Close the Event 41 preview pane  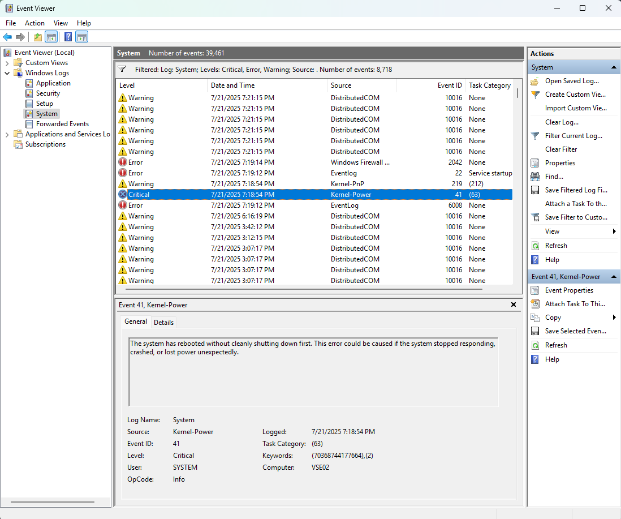pos(514,304)
